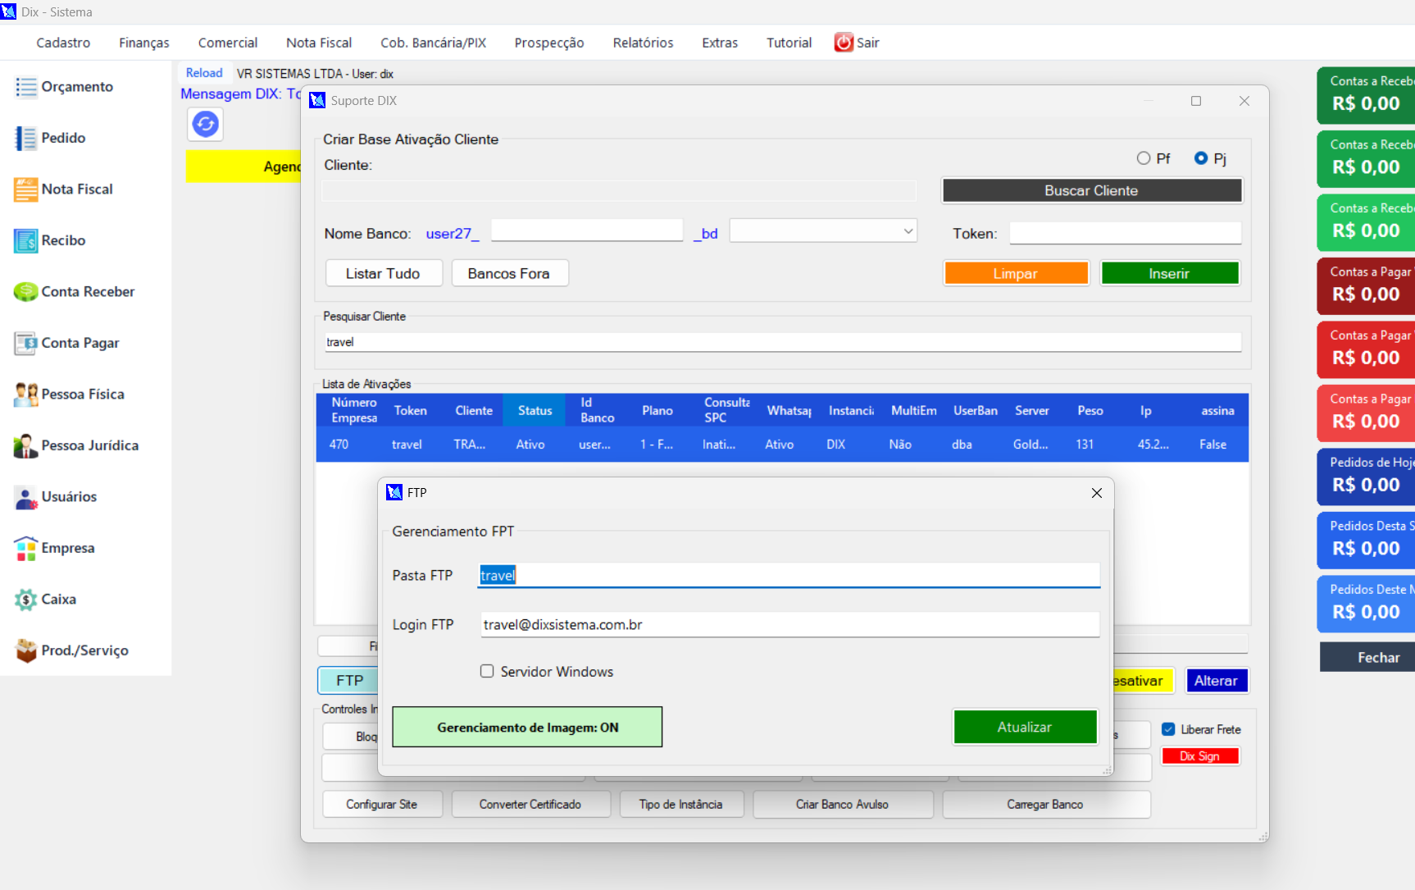Image resolution: width=1415 pixels, height=890 pixels.
Task: Open the Finanças menu
Action: pyautogui.click(x=144, y=43)
